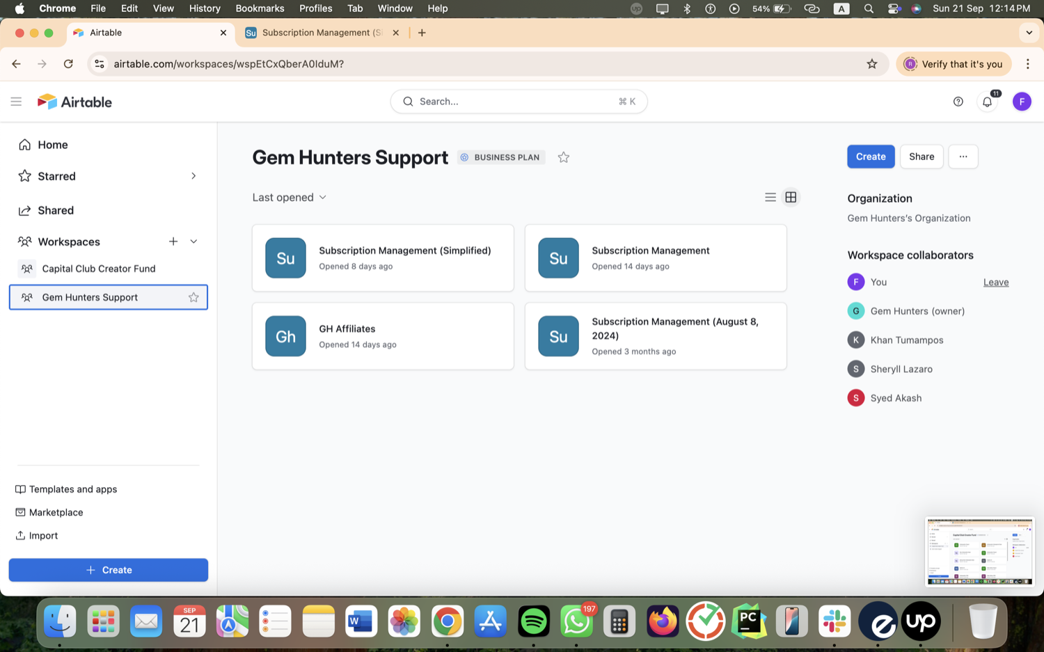Click the sidebar Create button
This screenshot has width=1044, height=652.
point(109,570)
